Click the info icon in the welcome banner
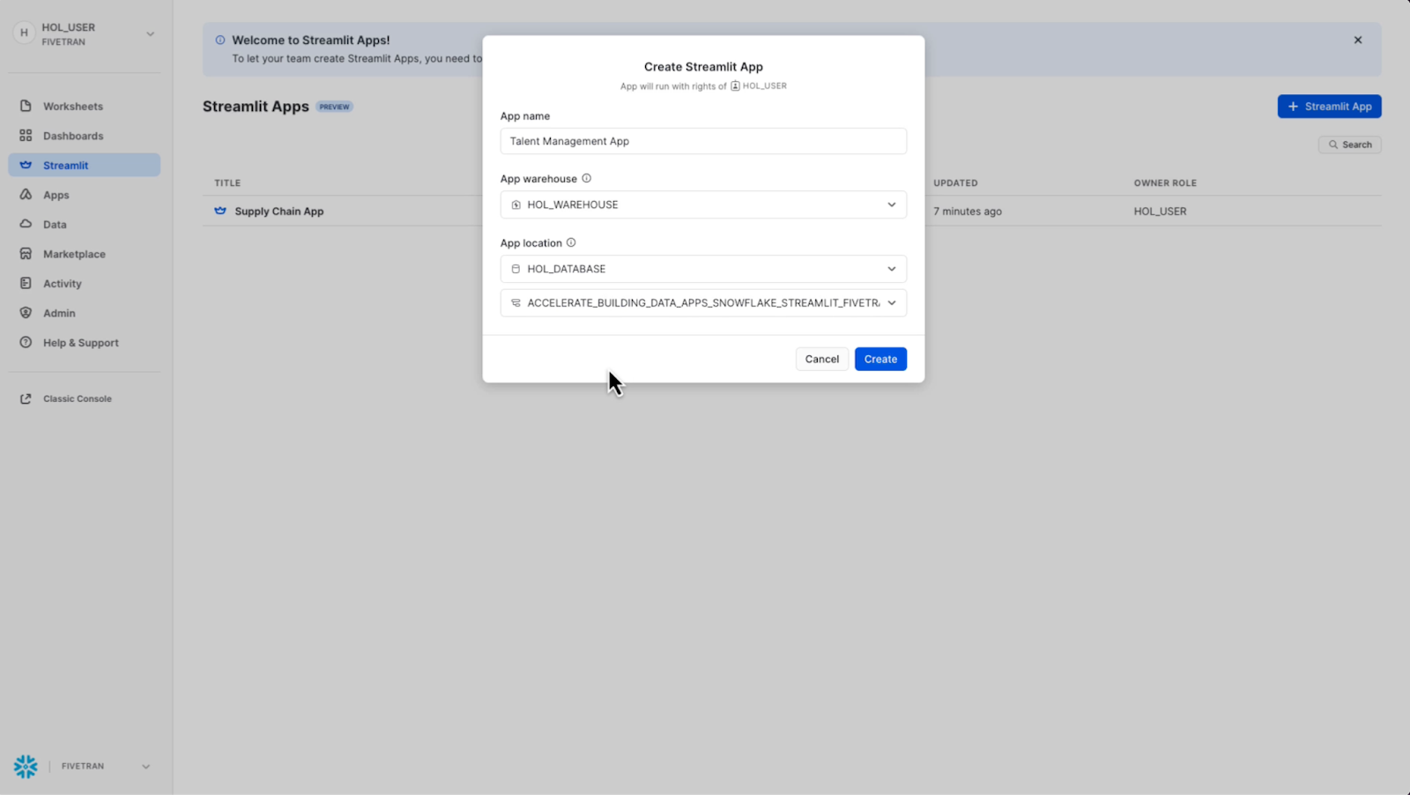 point(220,40)
